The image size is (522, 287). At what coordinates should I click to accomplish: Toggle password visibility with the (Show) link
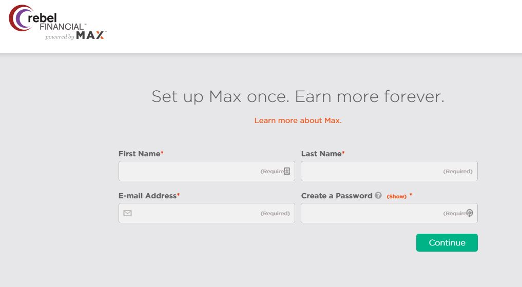pos(396,196)
